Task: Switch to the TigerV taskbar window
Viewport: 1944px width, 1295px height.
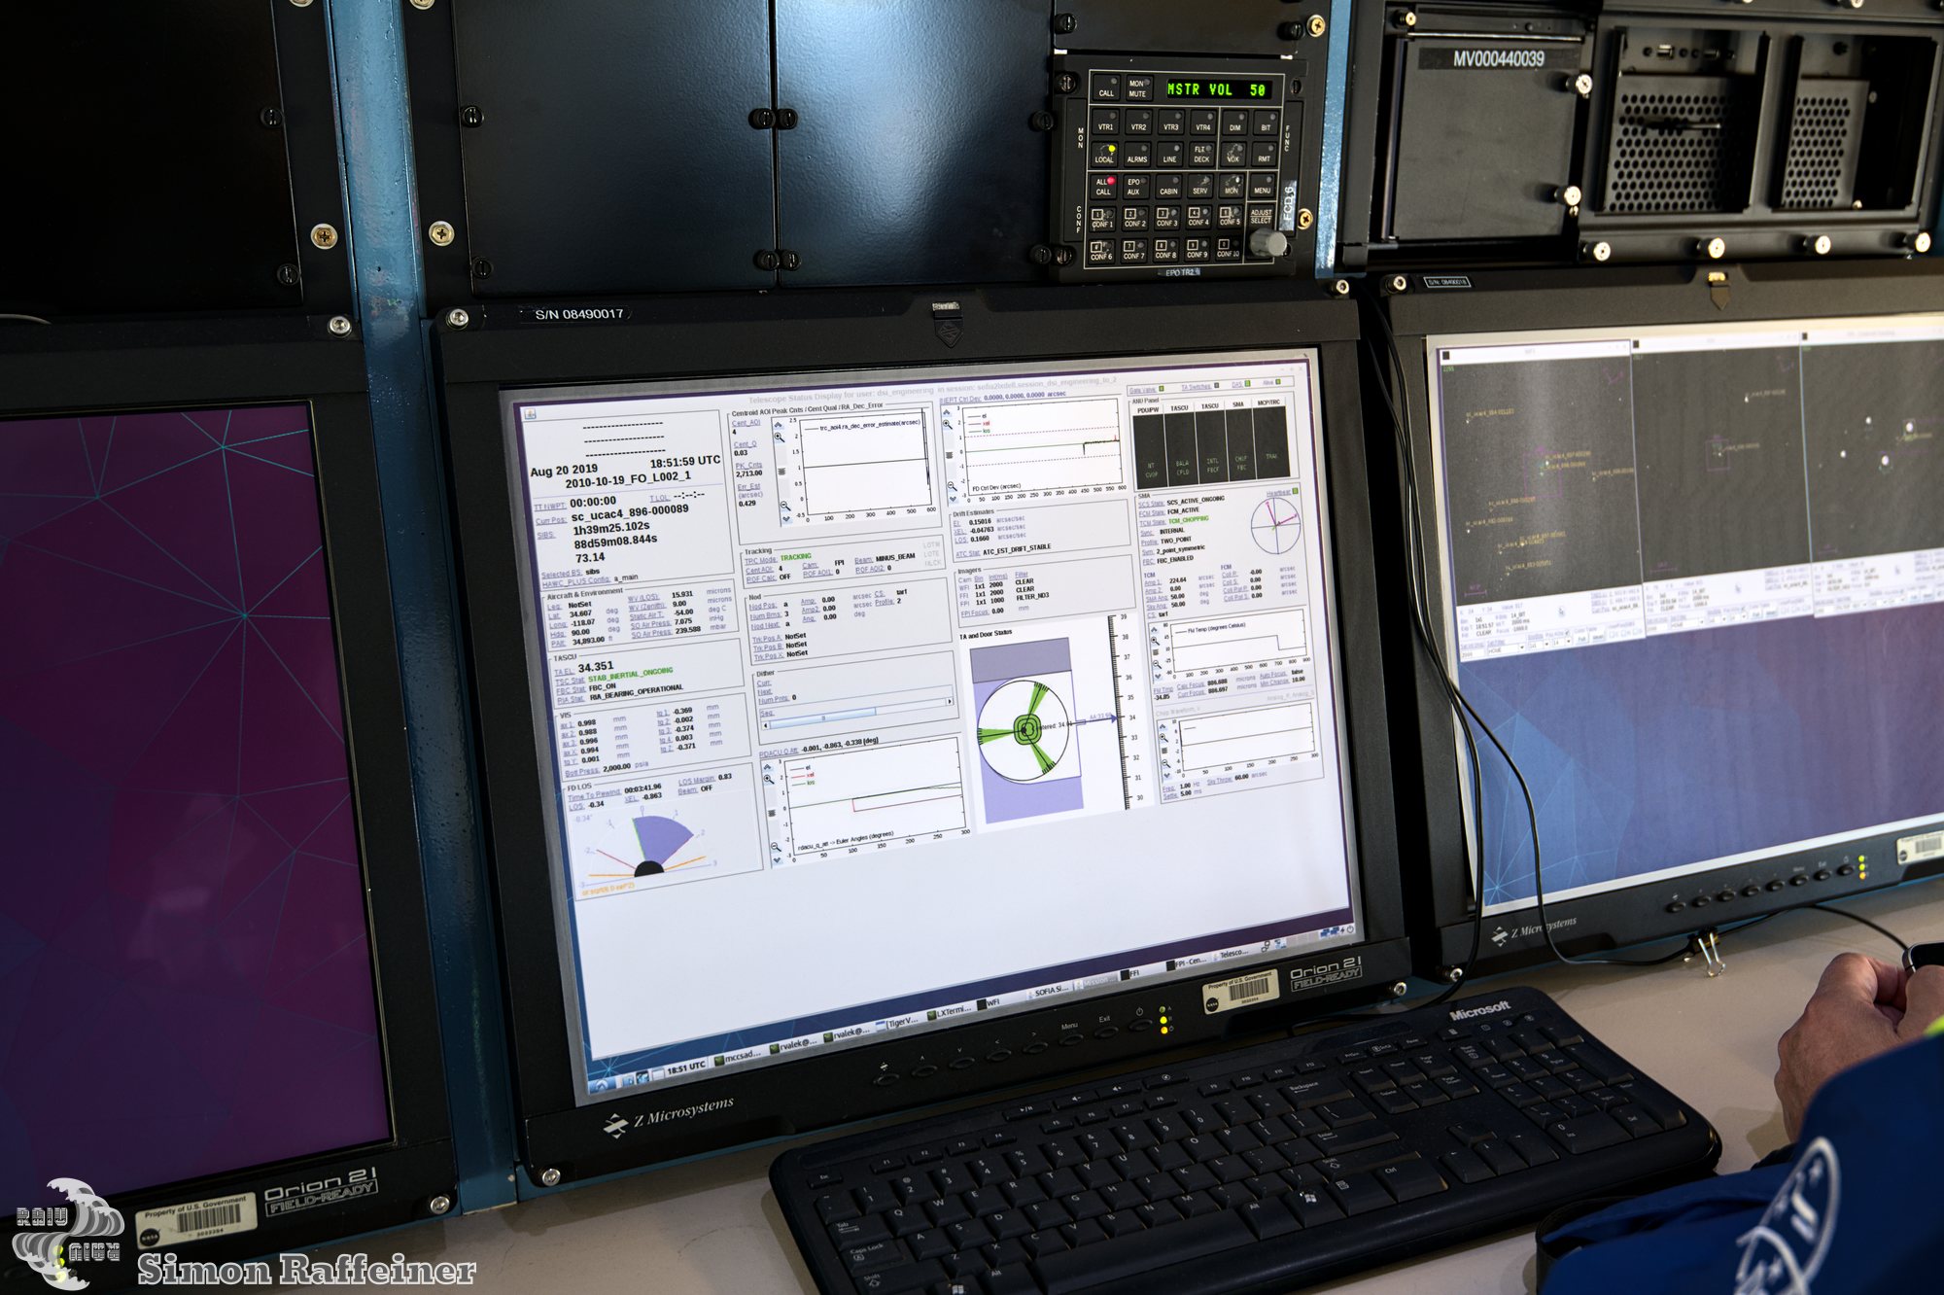Action: pyautogui.click(x=898, y=1024)
